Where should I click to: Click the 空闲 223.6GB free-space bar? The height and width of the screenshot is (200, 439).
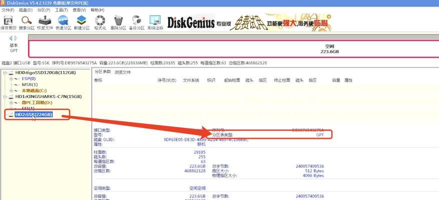tap(234, 49)
